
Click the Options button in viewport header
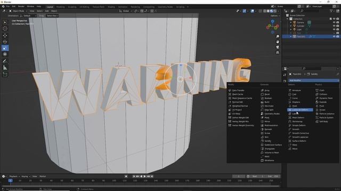point(275,15)
